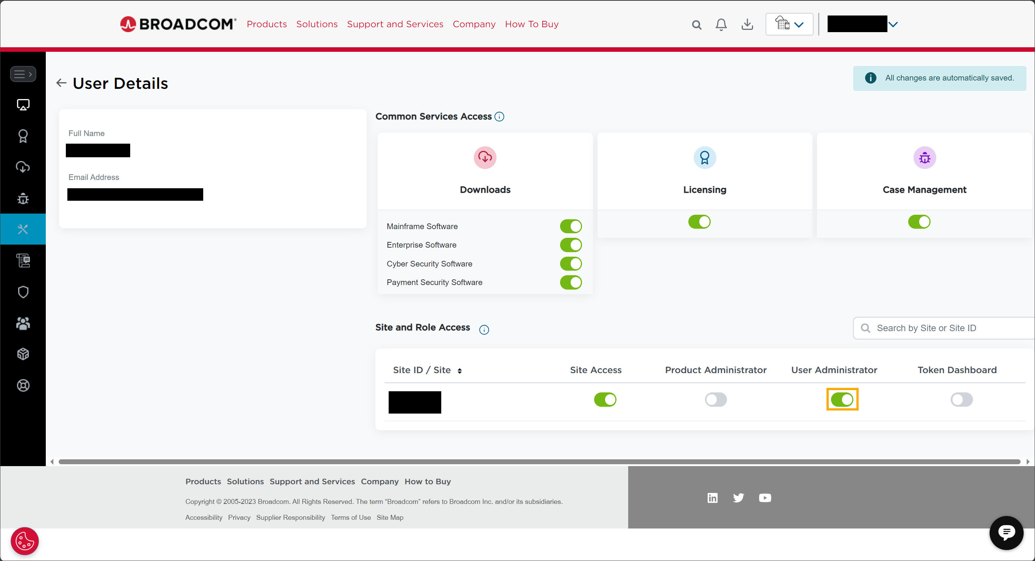This screenshot has width=1035, height=561.
Task: Open the search magnifier in header
Action: click(696, 25)
